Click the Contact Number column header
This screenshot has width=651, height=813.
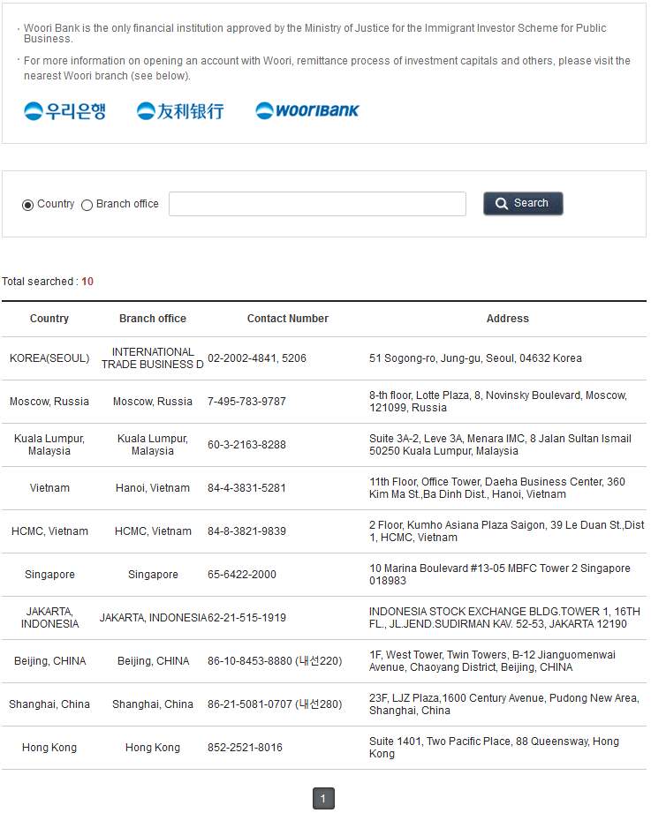(x=287, y=319)
